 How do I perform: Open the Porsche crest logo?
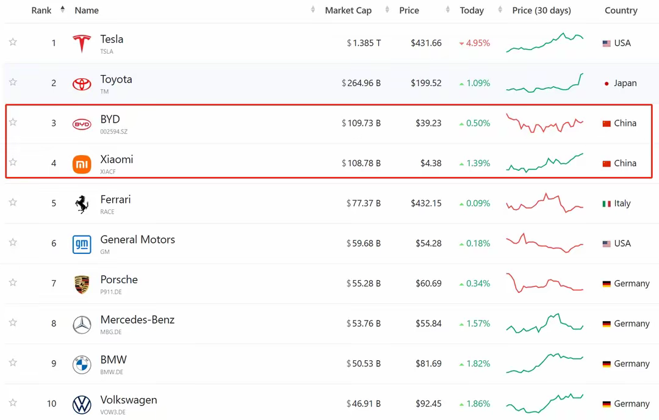[x=82, y=284]
